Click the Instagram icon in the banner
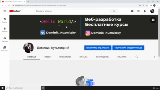 tap(88, 33)
